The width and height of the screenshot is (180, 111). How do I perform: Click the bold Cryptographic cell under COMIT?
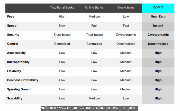[158, 35]
